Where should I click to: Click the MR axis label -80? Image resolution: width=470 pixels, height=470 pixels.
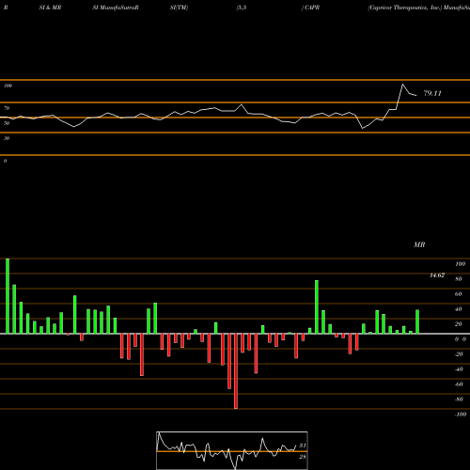[x=459, y=399]
